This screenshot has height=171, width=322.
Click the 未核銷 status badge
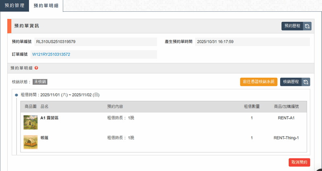click(40, 82)
